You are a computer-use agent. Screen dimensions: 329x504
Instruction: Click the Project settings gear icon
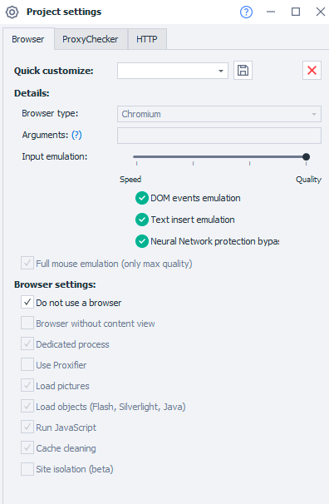click(x=12, y=12)
